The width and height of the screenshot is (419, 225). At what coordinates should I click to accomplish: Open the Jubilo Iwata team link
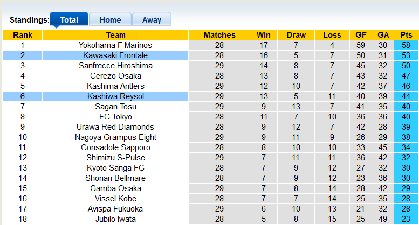115,219
